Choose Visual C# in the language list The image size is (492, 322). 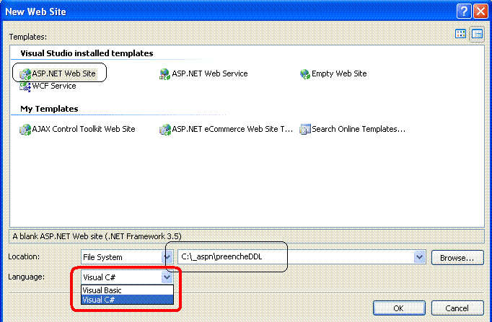point(127,300)
